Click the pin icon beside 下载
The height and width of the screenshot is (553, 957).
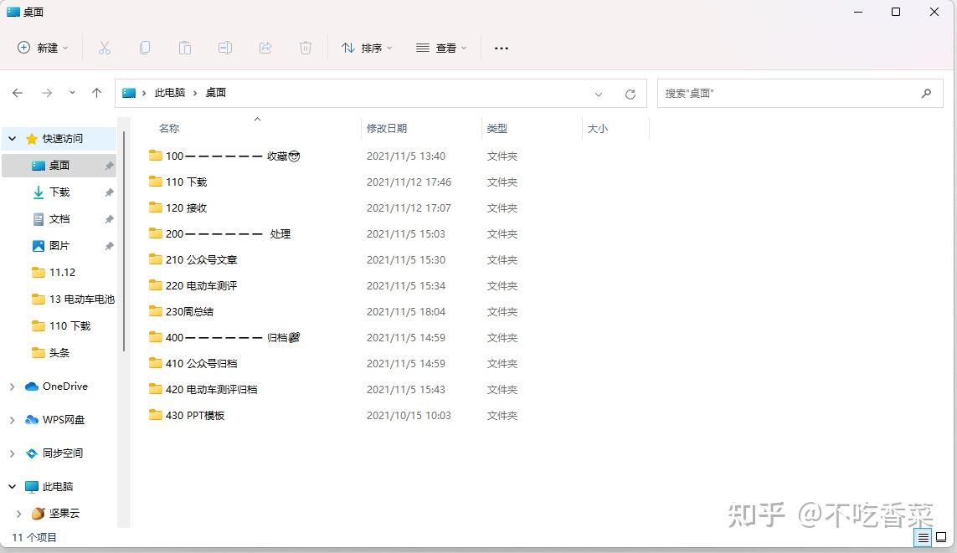tap(109, 192)
